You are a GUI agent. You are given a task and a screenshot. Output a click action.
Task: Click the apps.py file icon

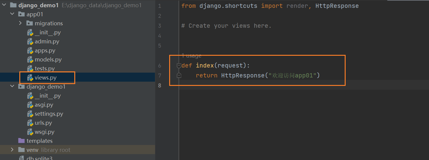[30, 51]
